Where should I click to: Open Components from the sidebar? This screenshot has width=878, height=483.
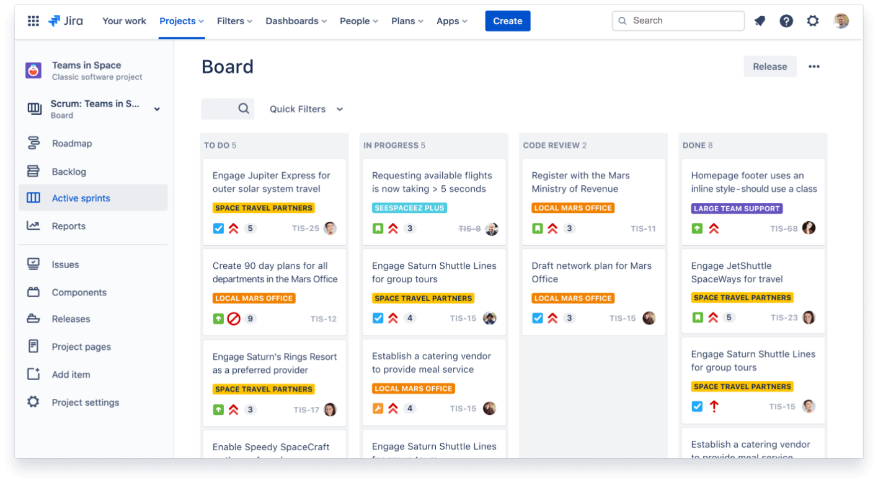79,292
